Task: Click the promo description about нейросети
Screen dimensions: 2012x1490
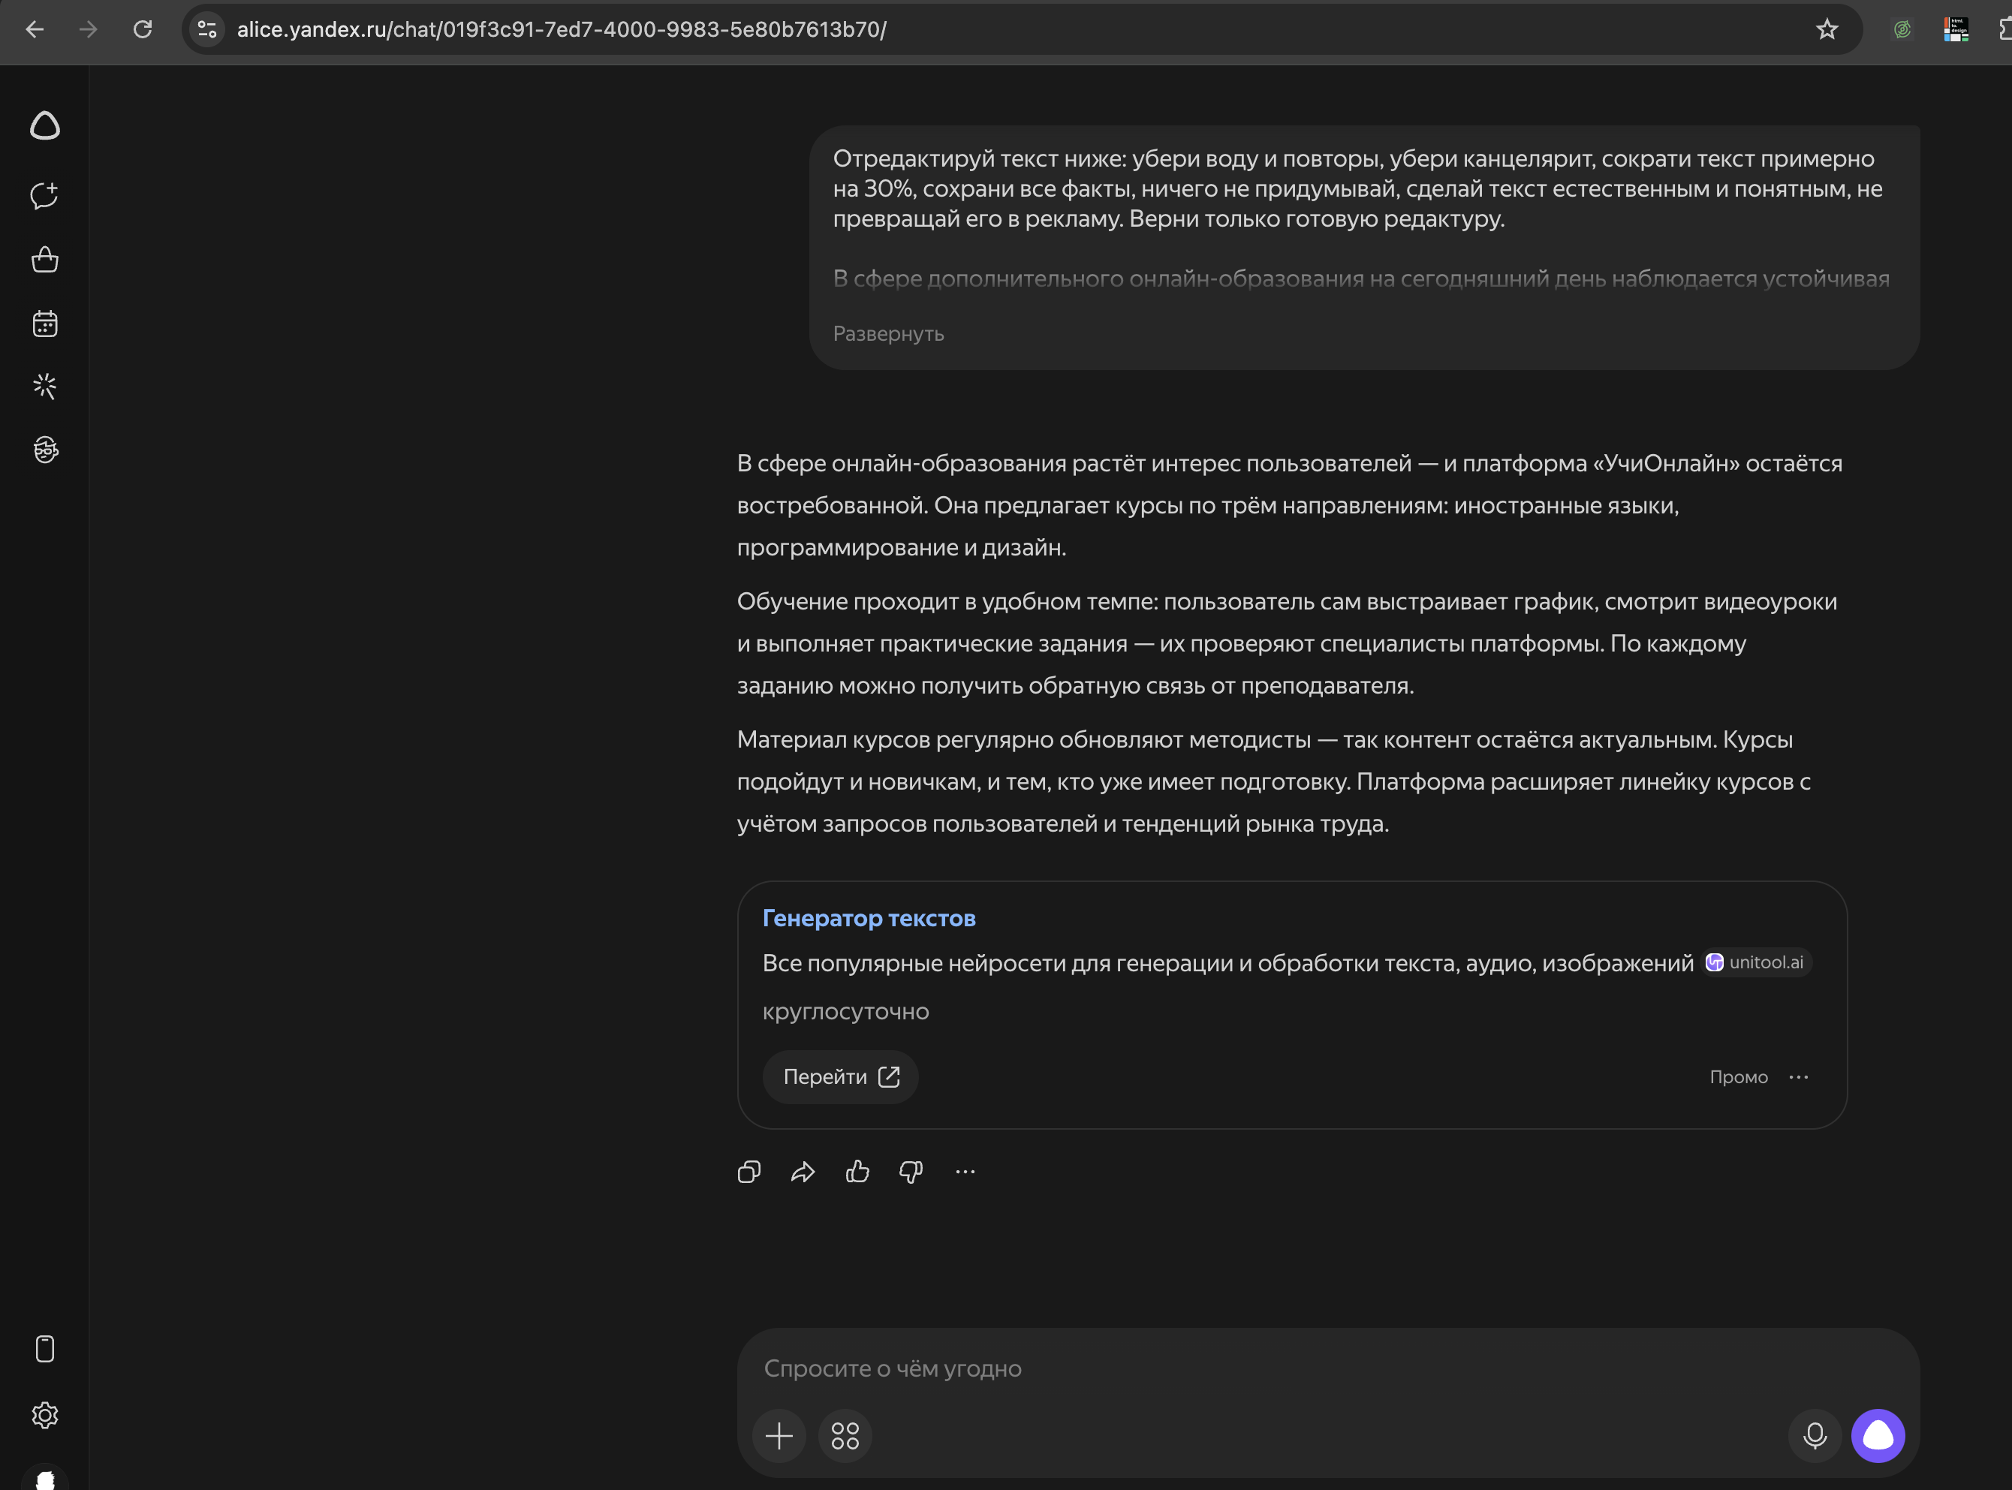Action: (x=1227, y=963)
